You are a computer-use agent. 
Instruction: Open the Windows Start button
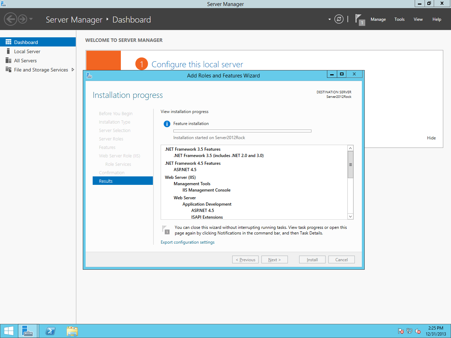click(x=8, y=331)
